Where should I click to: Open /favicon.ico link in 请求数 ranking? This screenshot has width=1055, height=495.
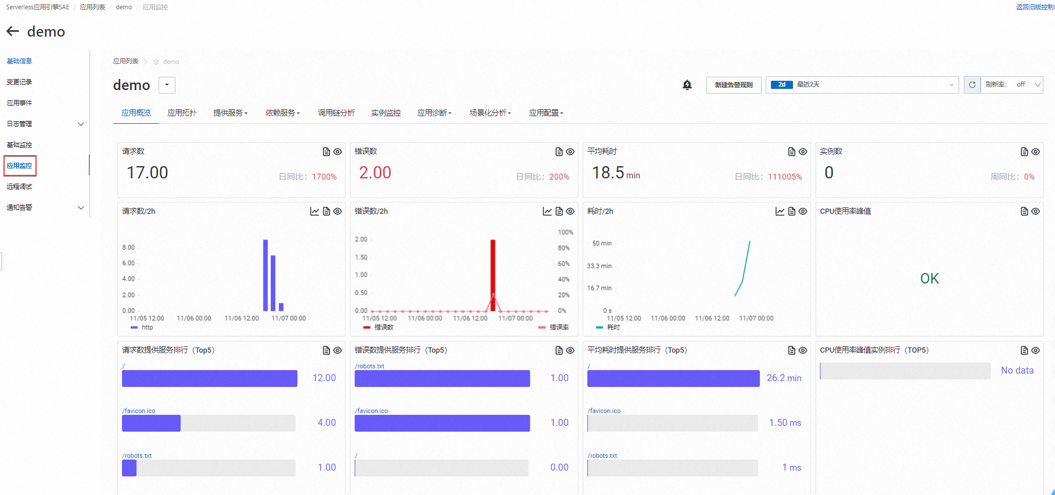(139, 411)
